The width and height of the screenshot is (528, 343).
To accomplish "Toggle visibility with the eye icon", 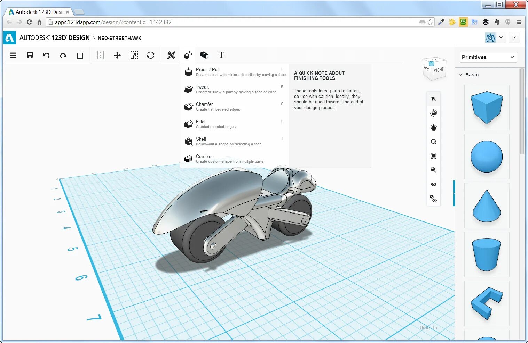I will (434, 184).
